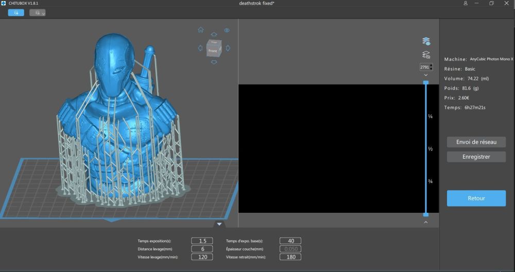Edit the Distance levage field showing 6

[202, 249]
